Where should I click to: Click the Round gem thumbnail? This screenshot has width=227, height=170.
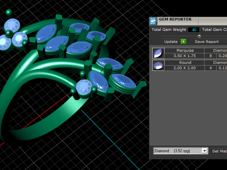pyautogui.click(x=158, y=65)
